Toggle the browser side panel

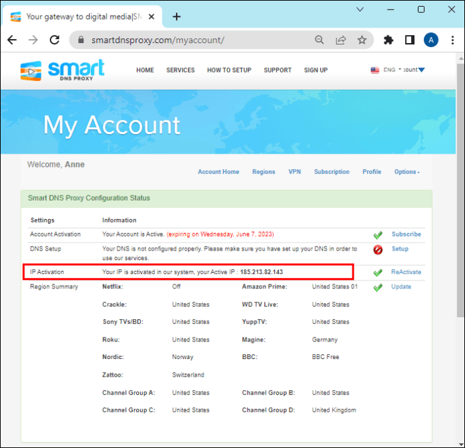410,40
